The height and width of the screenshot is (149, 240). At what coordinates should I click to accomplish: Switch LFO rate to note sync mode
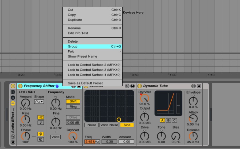[41, 123]
